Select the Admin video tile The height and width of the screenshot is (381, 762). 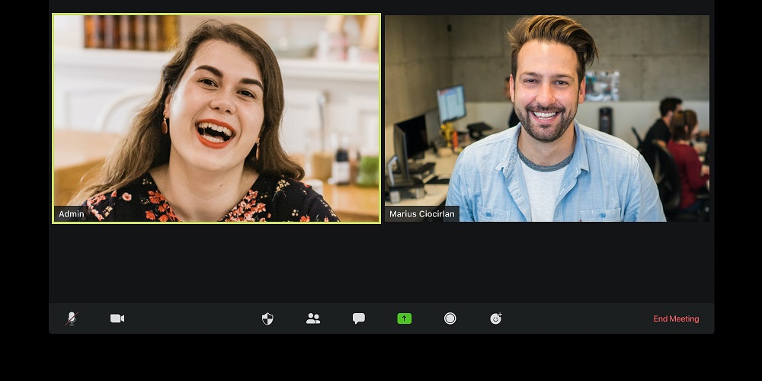click(x=216, y=119)
